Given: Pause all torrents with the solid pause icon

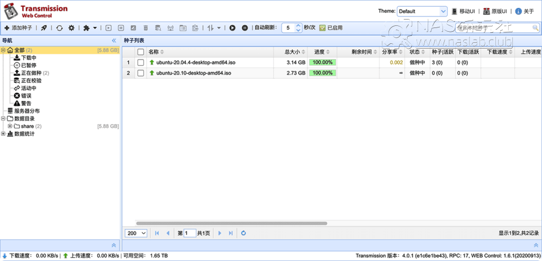Looking at the screenshot, I should (x=245, y=27).
